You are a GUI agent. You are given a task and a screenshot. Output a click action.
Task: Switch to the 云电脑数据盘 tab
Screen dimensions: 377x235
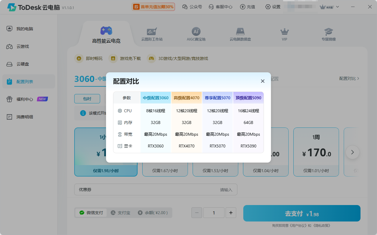pyautogui.click(x=240, y=34)
